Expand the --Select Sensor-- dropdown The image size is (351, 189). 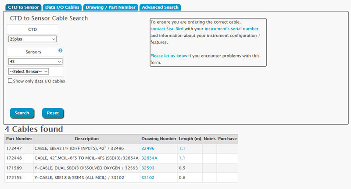pos(29,71)
